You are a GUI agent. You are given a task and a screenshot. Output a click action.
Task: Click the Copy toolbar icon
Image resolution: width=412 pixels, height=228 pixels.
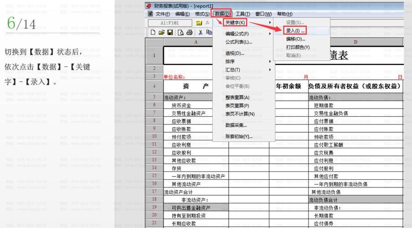[x=209, y=32]
